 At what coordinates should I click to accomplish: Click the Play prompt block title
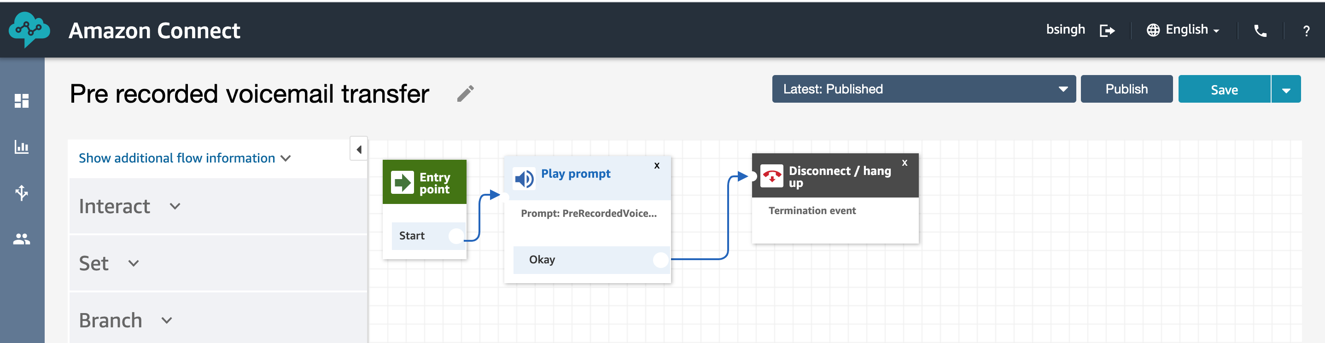coord(576,174)
